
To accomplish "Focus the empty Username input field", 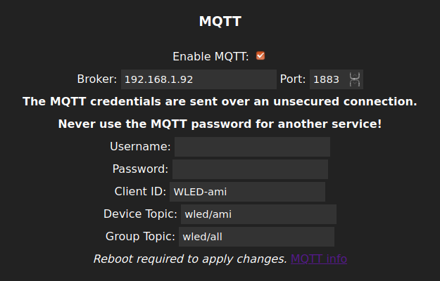I will [x=252, y=147].
